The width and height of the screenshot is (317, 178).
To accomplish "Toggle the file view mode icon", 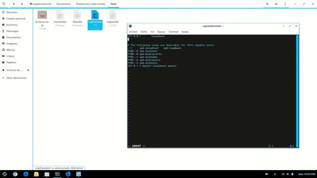I will (276, 4).
